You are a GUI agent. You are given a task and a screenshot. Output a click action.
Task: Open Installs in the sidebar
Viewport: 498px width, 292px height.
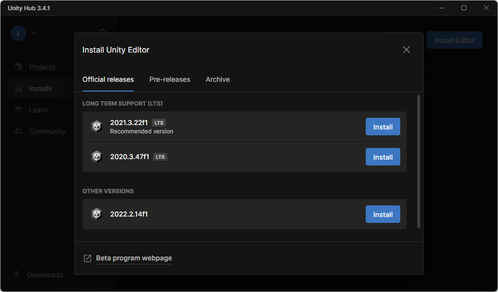[x=41, y=89]
